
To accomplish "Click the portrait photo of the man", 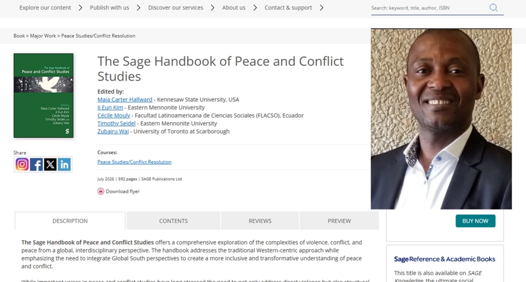I will pos(441,118).
